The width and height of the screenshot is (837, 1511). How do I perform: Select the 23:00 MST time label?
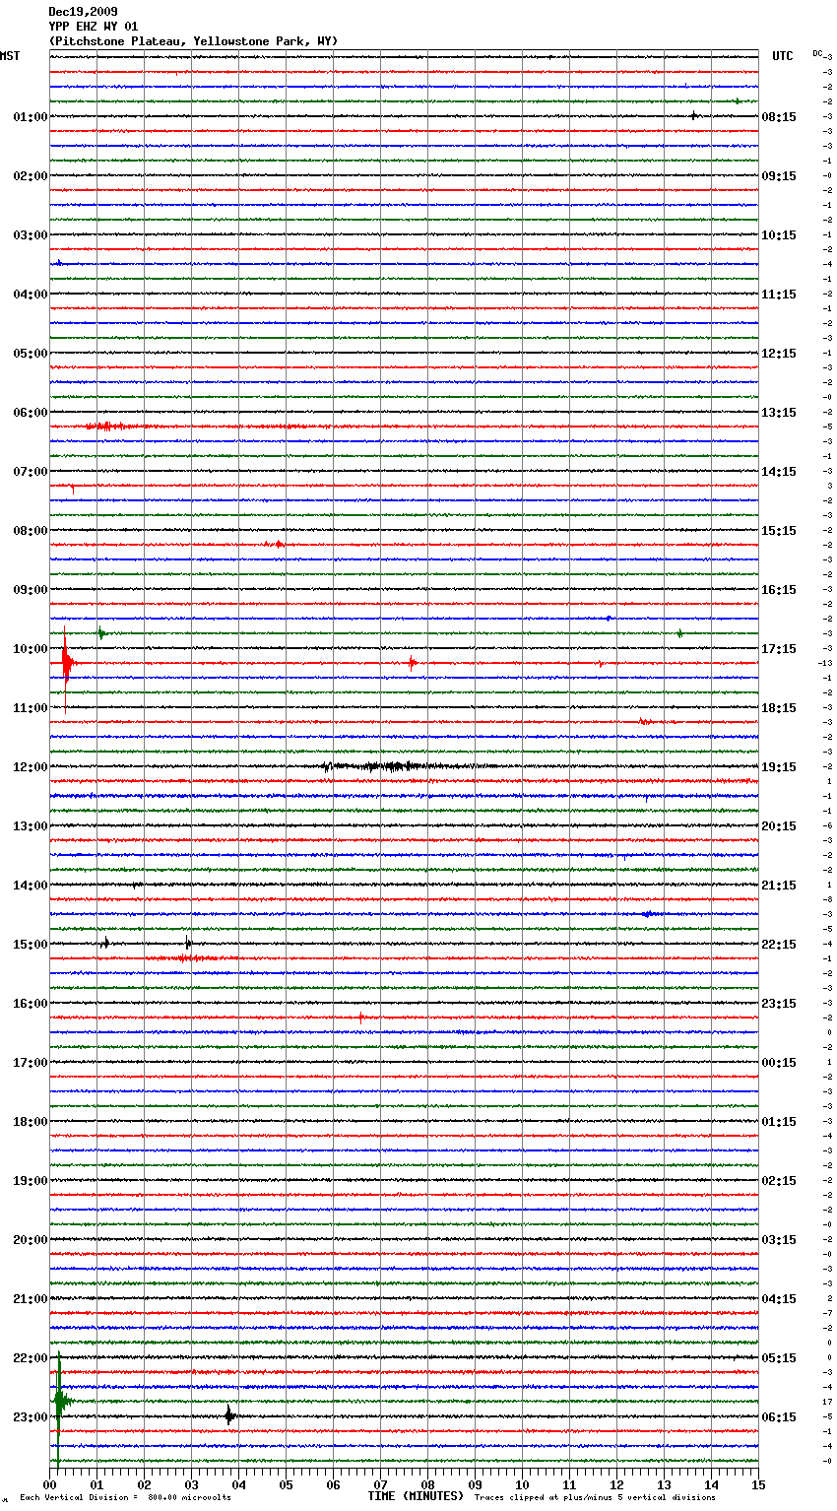coord(31,1417)
